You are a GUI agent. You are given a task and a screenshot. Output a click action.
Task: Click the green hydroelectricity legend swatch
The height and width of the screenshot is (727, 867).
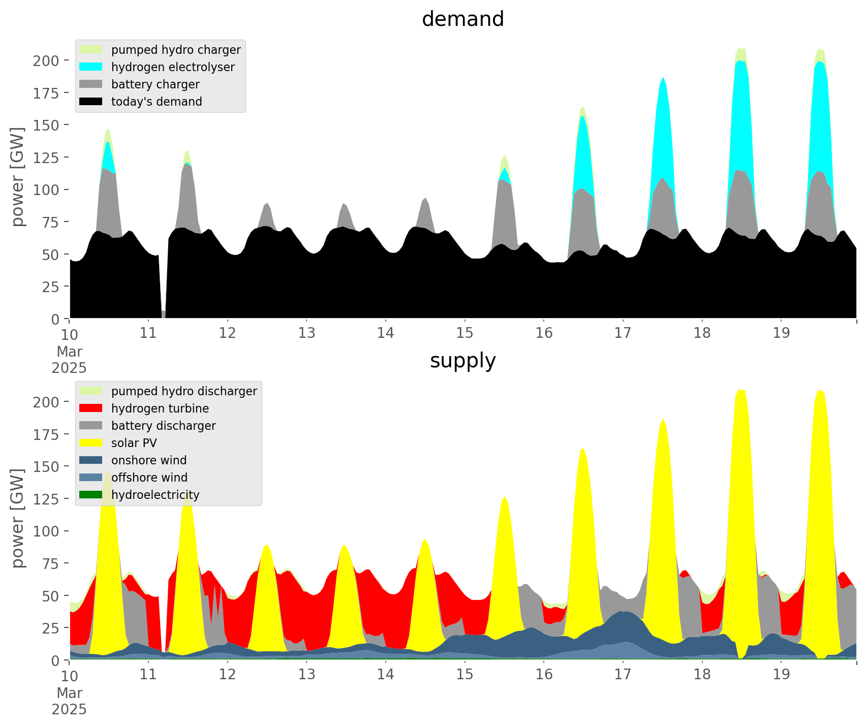[x=91, y=495]
